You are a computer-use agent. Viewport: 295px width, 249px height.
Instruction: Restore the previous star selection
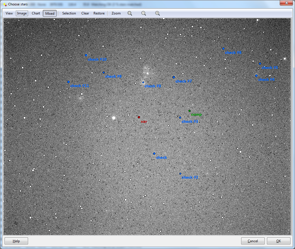point(99,13)
